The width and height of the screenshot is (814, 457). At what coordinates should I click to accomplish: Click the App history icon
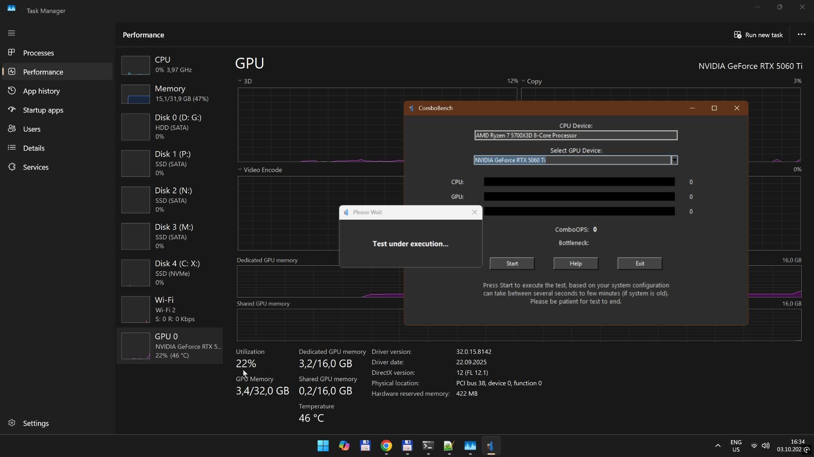point(12,91)
